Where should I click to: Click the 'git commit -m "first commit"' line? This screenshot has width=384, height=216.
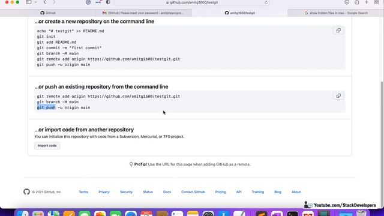69,48
